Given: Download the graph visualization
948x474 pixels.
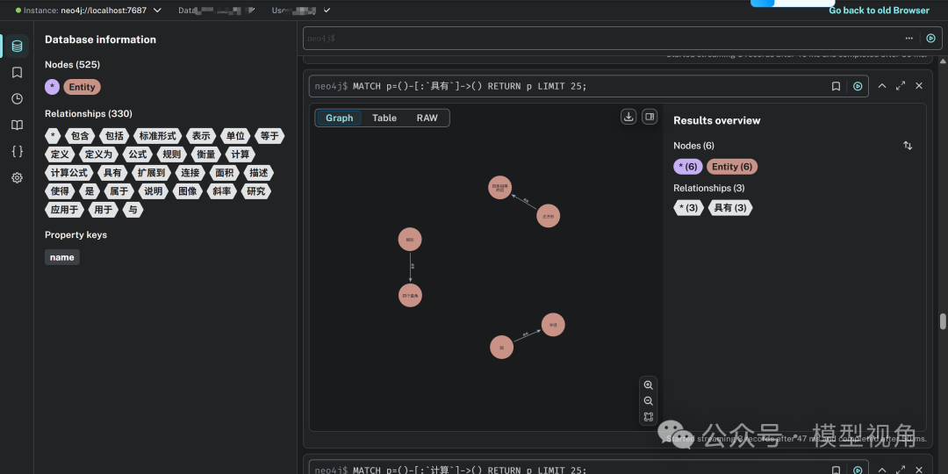Looking at the screenshot, I should [x=628, y=117].
